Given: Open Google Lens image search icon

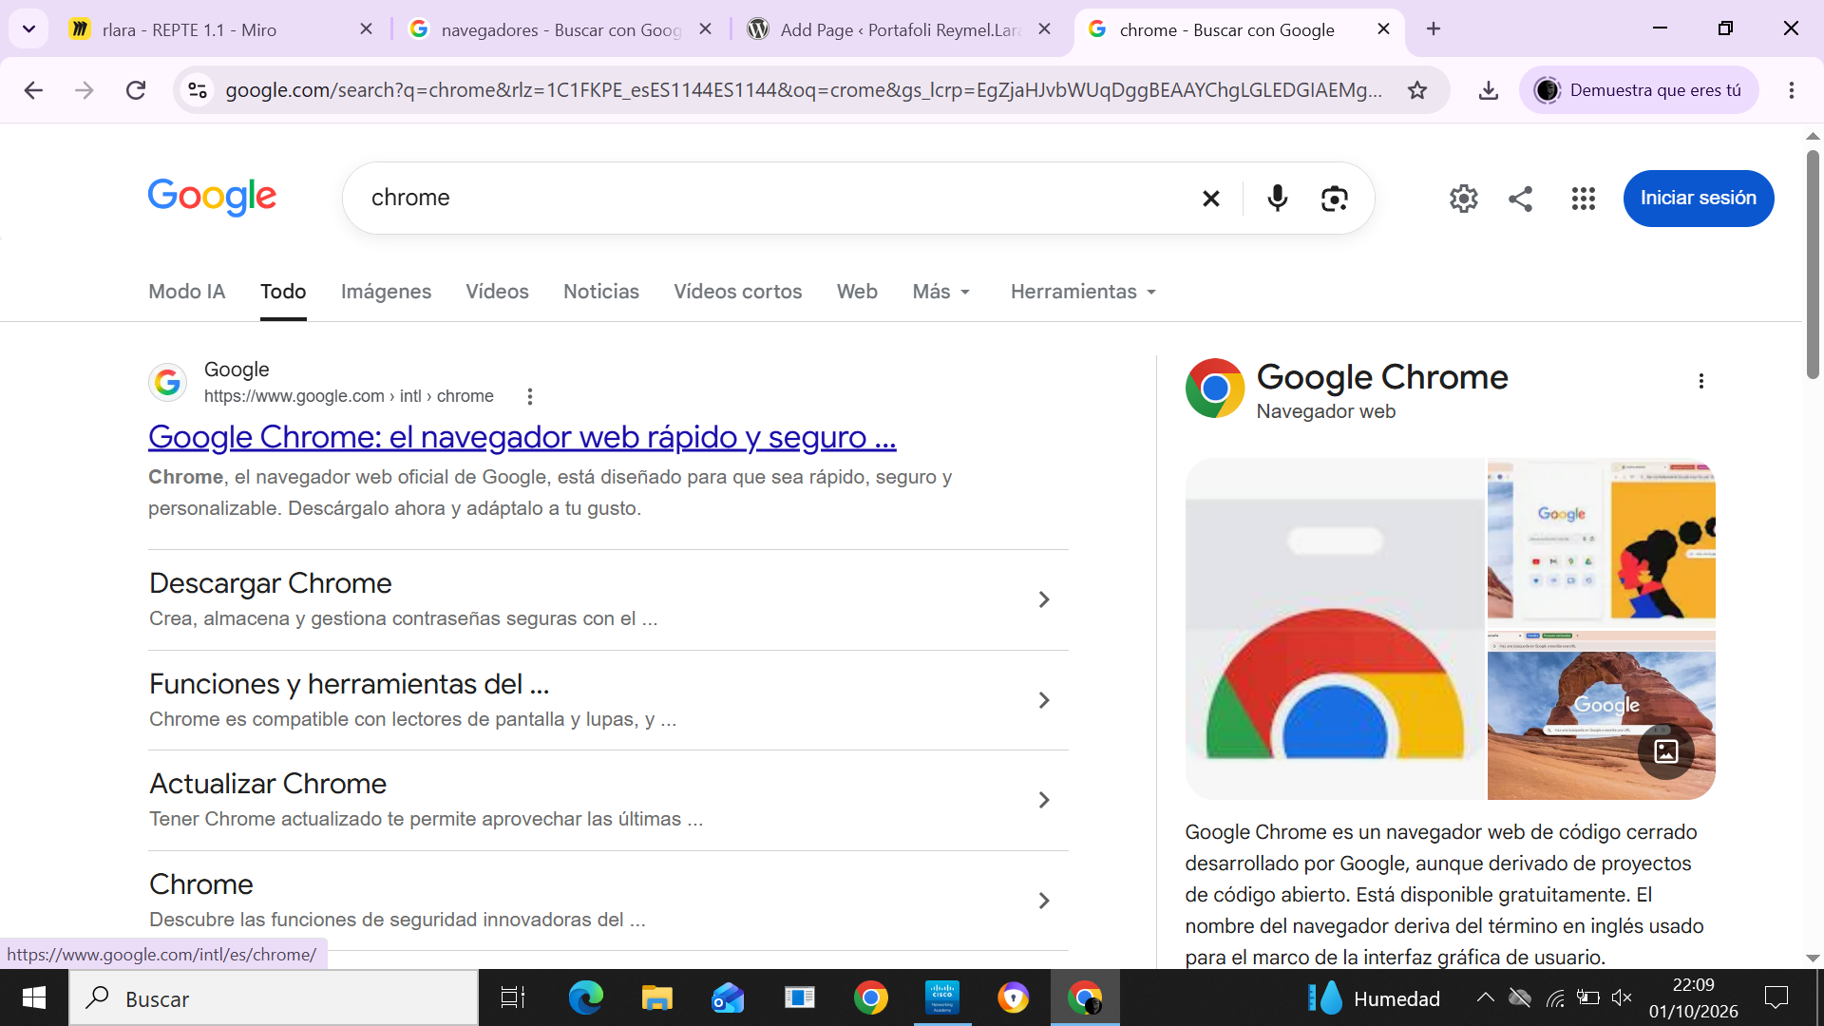Looking at the screenshot, I should pos(1335,198).
